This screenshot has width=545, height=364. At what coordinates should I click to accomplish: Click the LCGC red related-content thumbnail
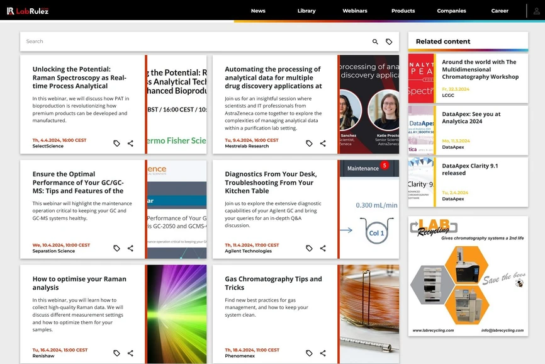click(x=421, y=78)
